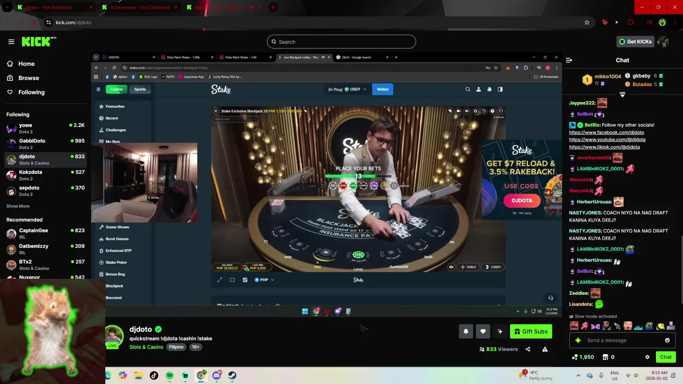Screen dimensions: 683x384
Task: Click the Get KICKs button
Action: (636, 42)
